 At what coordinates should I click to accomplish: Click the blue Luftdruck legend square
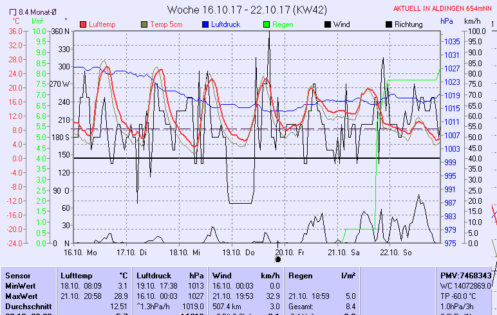pos(204,24)
